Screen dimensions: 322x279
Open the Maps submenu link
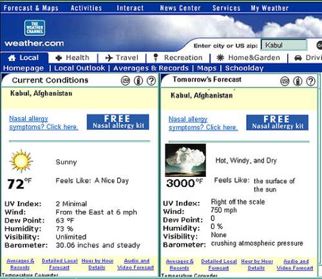207,68
